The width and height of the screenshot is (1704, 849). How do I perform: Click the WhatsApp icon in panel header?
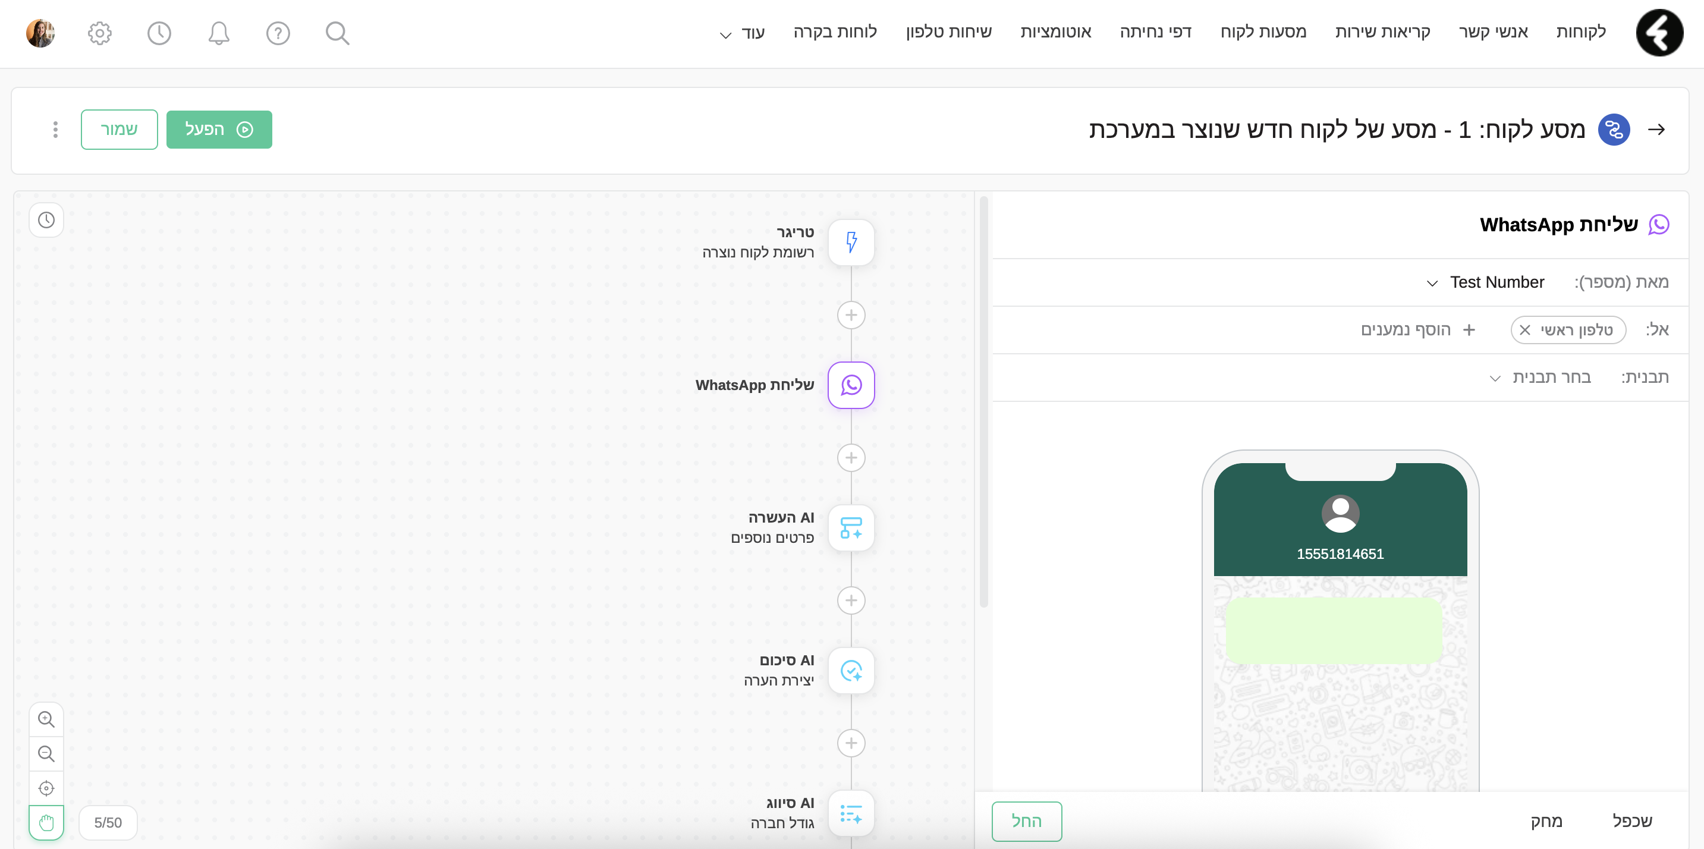[x=1658, y=225]
